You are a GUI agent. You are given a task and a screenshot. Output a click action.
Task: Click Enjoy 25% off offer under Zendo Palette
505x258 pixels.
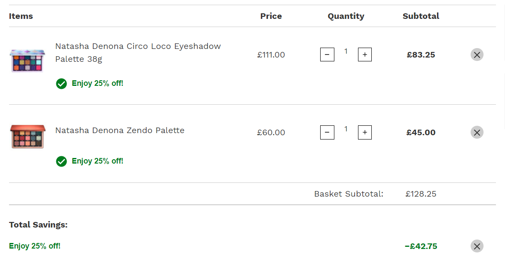(x=97, y=161)
